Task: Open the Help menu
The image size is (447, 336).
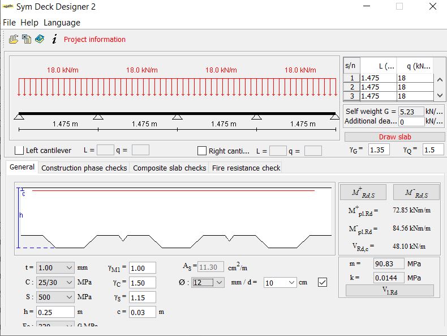Action: 29,23
